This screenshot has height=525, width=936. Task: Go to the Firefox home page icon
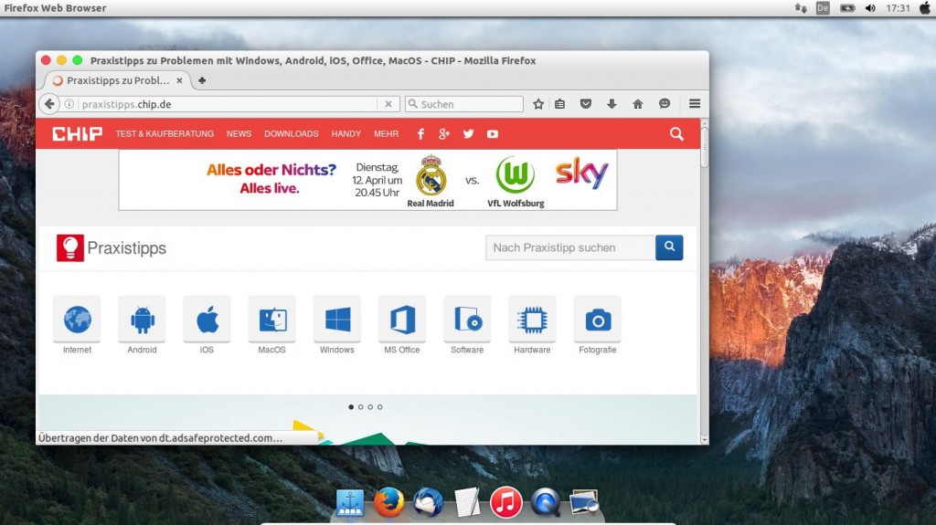(638, 104)
